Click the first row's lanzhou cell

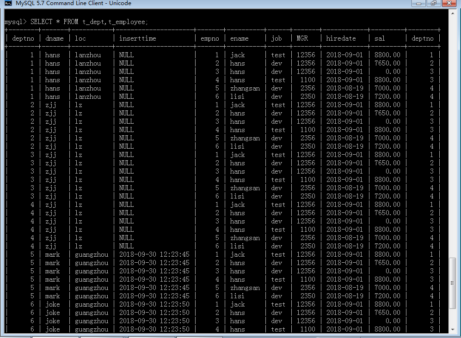coord(87,55)
